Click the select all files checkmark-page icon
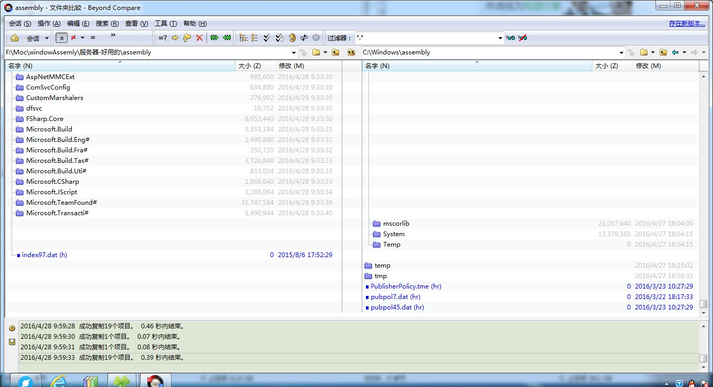Viewport: 713px width, 387px height. coord(279,38)
